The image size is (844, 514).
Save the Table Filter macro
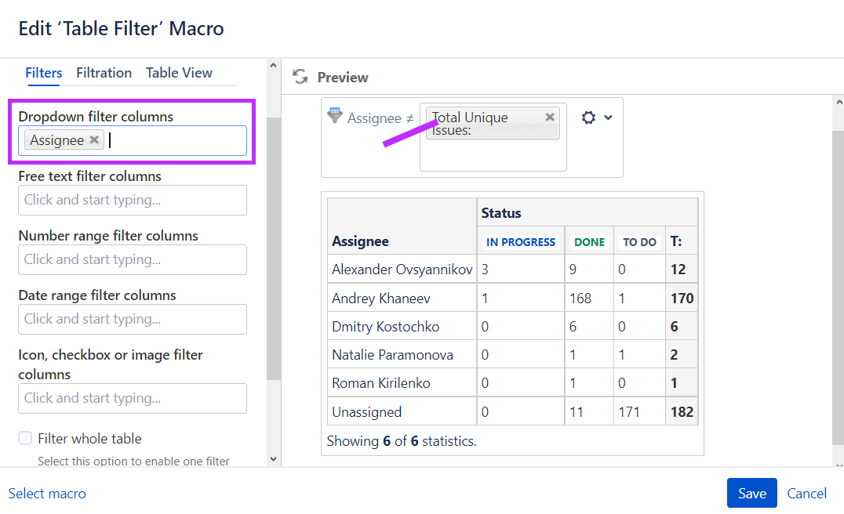coord(752,493)
